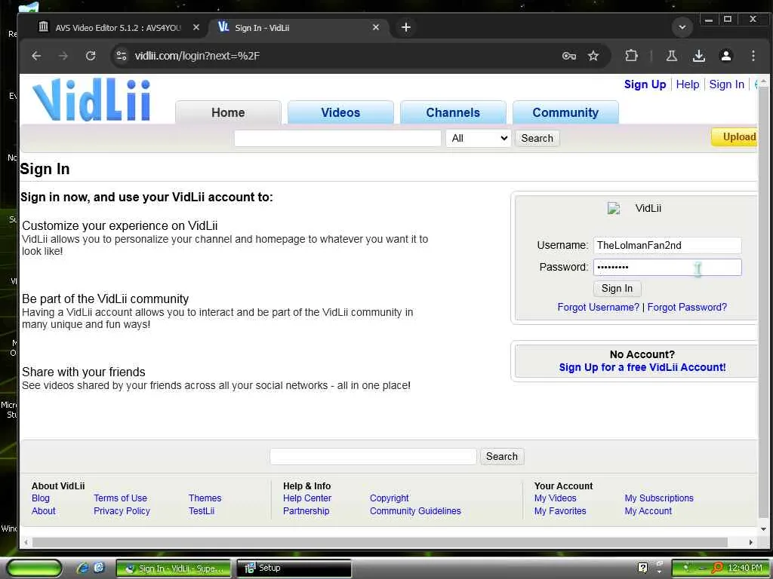The height and width of the screenshot is (579, 773).
Task: Open the tab search dropdown arrow
Action: coord(682,28)
